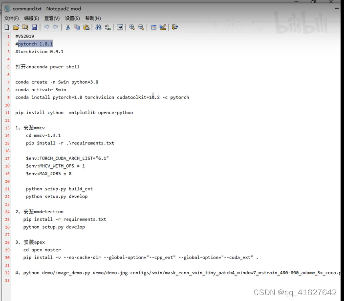
Task: Click the Browse files toolbar icon
Action: click(25, 27)
